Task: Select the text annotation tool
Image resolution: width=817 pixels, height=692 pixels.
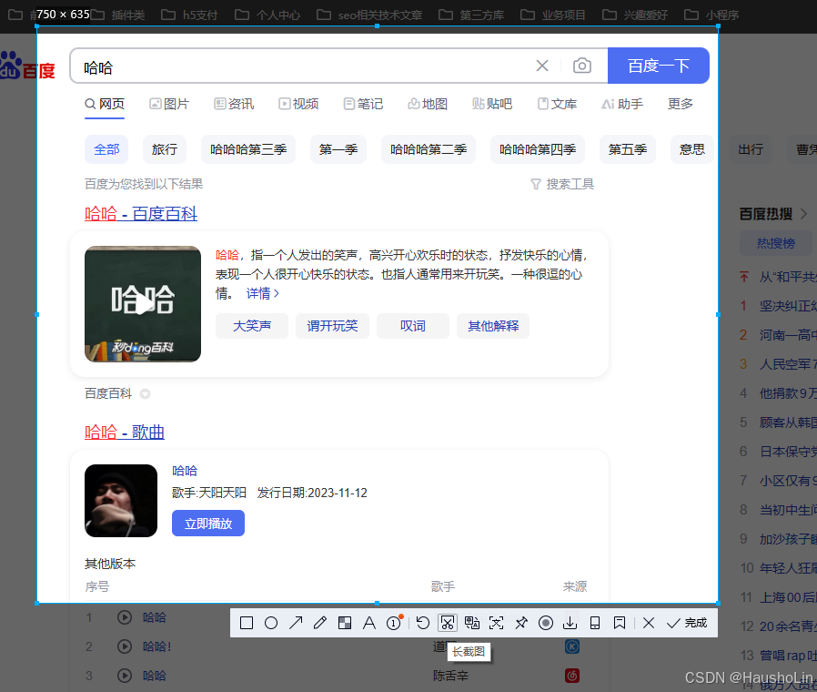Action: pos(368,623)
